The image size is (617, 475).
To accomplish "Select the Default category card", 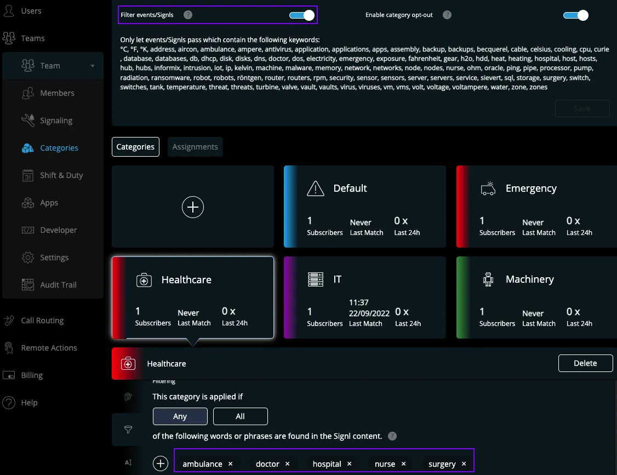I will point(365,207).
